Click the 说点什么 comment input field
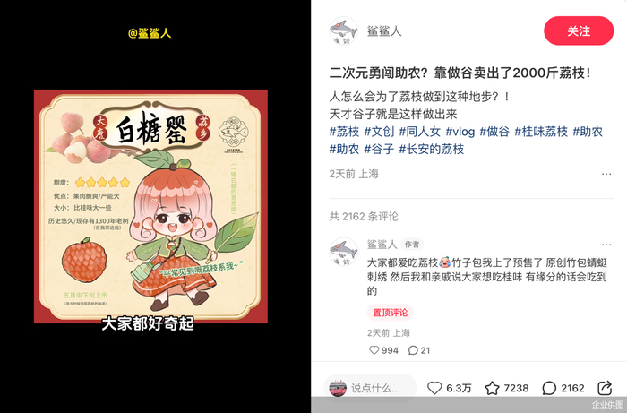The height and width of the screenshot is (413, 627). pyautogui.click(x=370, y=388)
